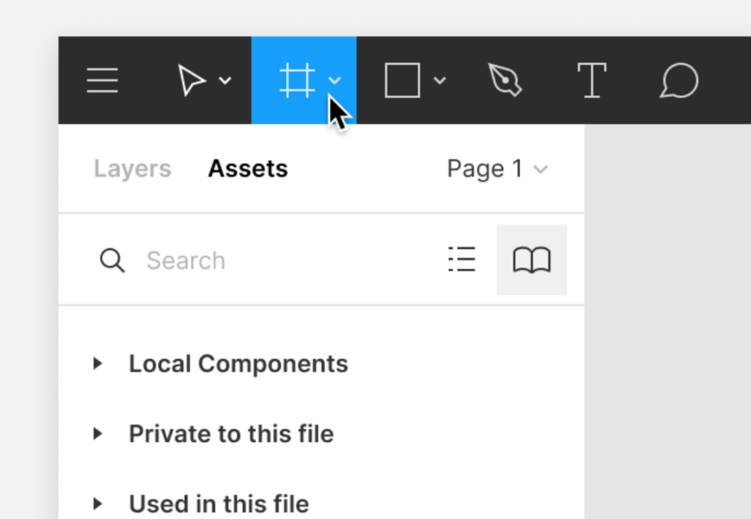
Task: Select the Pen tool
Action: click(505, 80)
